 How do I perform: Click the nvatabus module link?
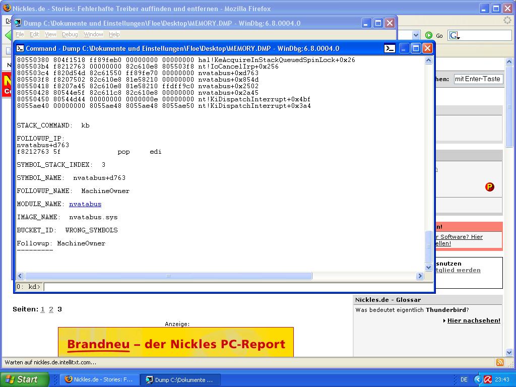(x=85, y=204)
